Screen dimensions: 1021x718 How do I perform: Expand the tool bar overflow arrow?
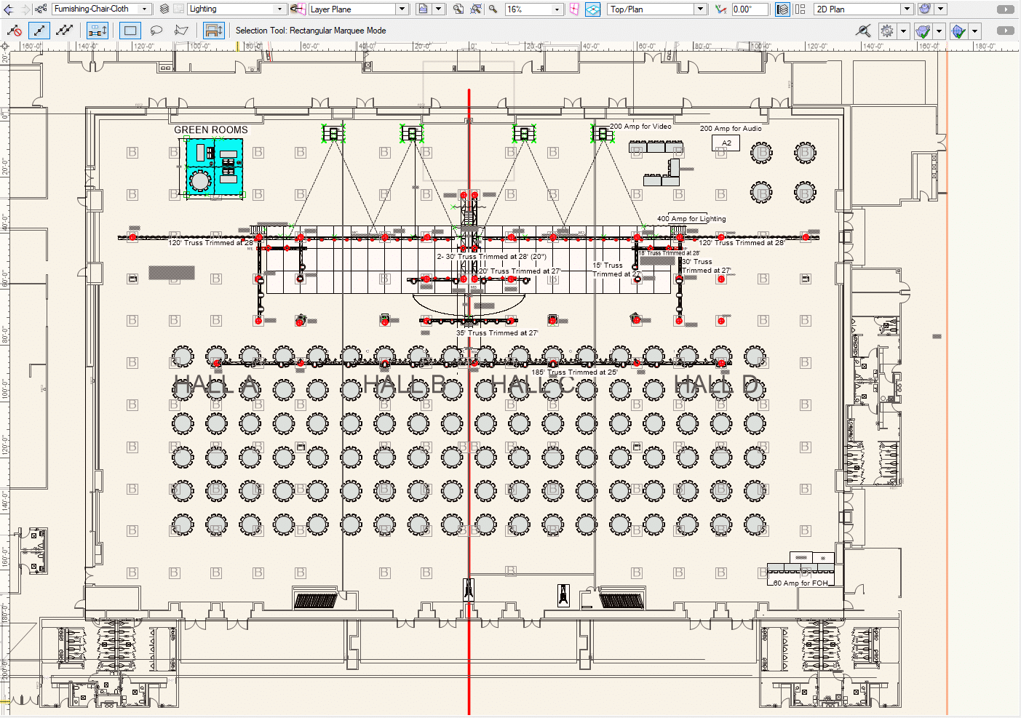click(1005, 31)
